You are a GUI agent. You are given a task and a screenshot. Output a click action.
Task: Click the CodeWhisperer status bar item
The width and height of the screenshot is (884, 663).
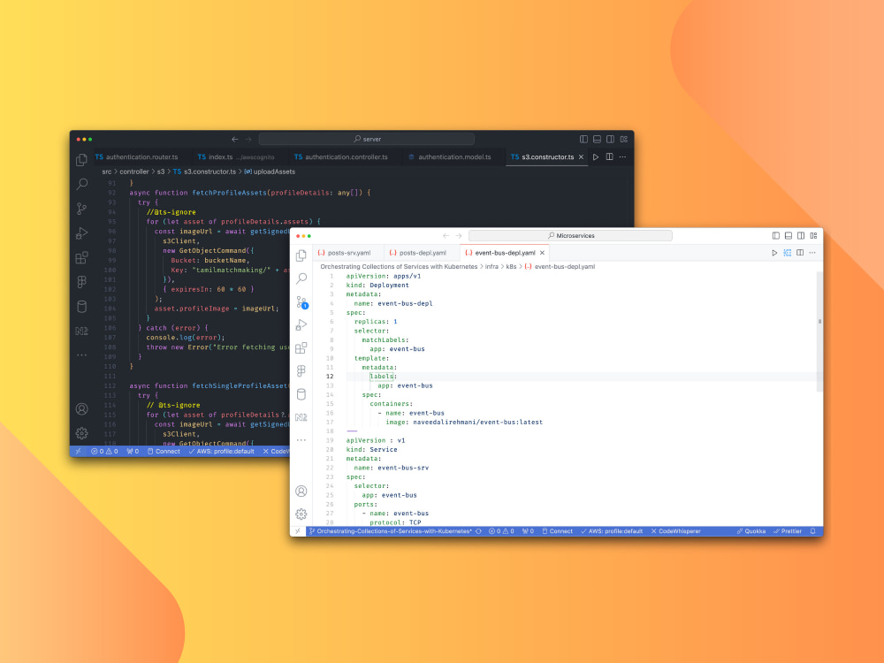tap(674, 530)
